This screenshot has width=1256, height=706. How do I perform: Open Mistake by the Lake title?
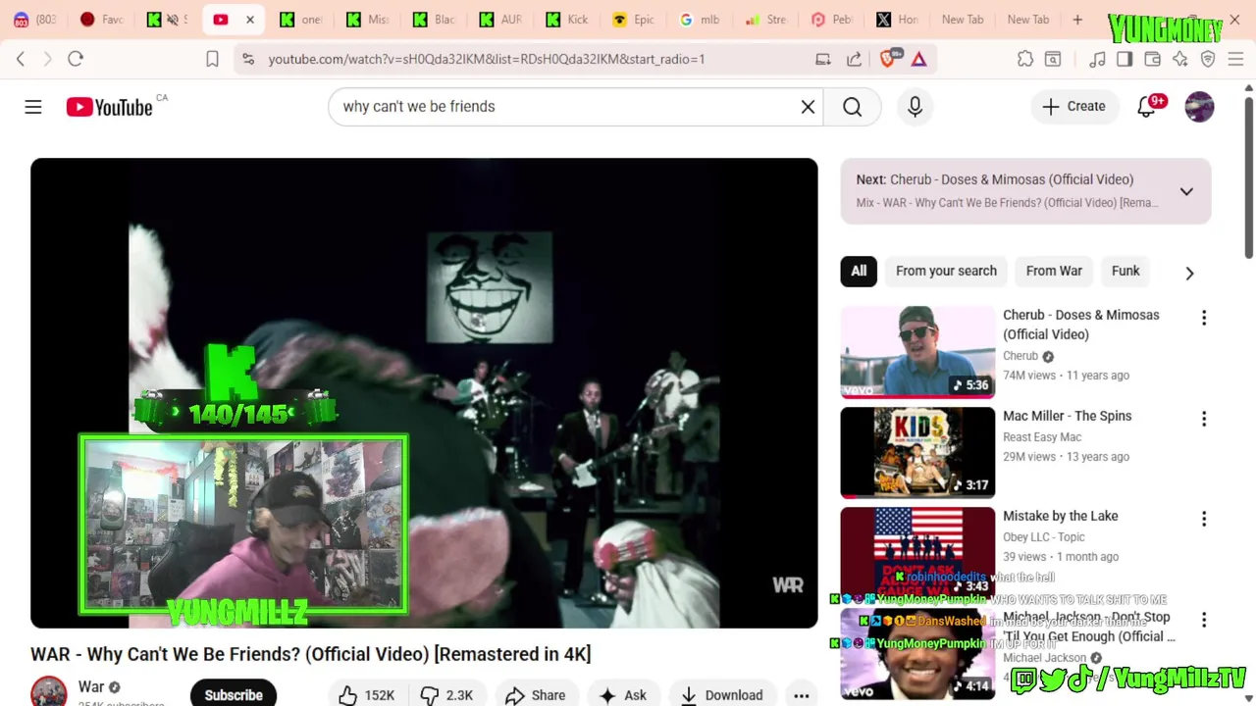[x=1060, y=516]
